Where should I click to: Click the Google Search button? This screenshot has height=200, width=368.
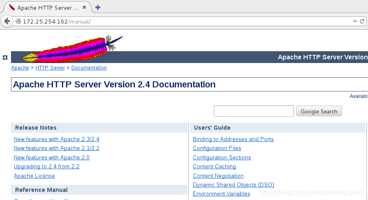pos(319,111)
